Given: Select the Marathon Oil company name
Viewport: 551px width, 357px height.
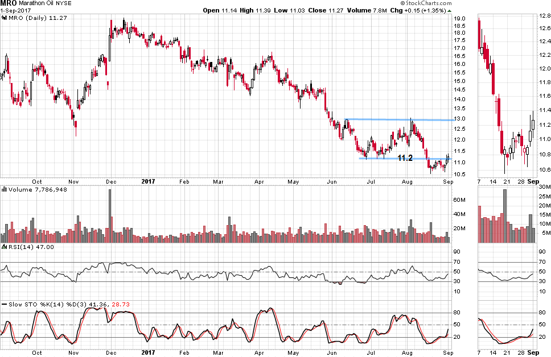Looking at the screenshot, I should pyautogui.click(x=36, y=3).
